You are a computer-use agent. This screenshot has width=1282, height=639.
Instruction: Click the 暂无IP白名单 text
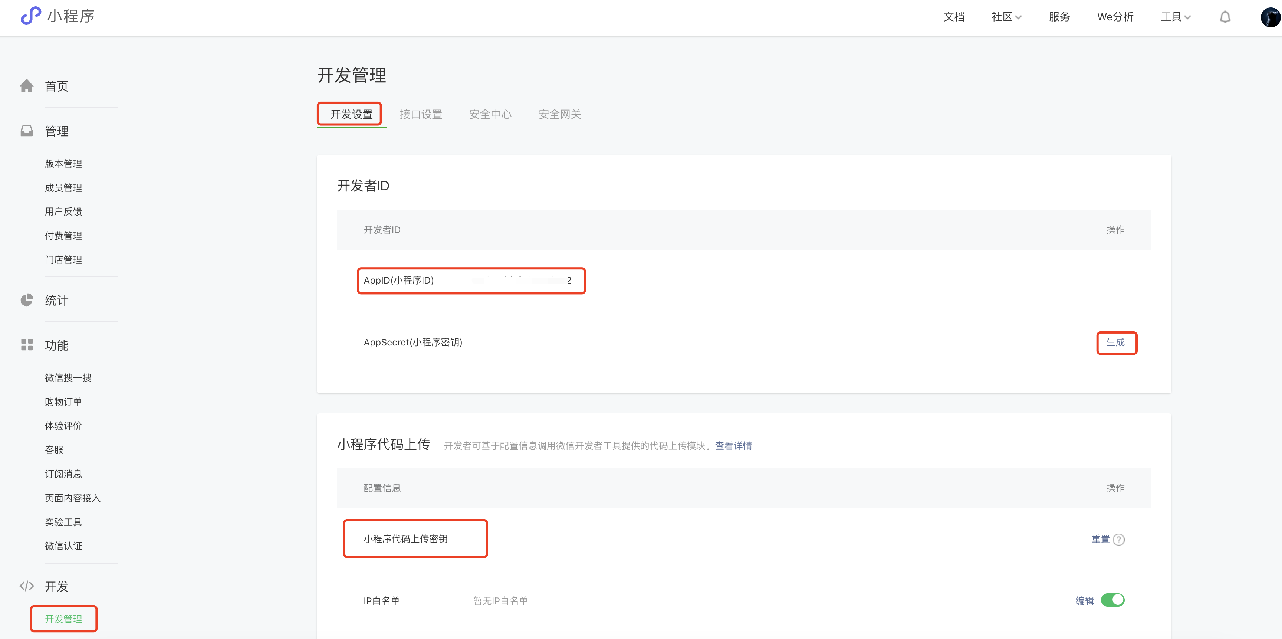point(500,601)
